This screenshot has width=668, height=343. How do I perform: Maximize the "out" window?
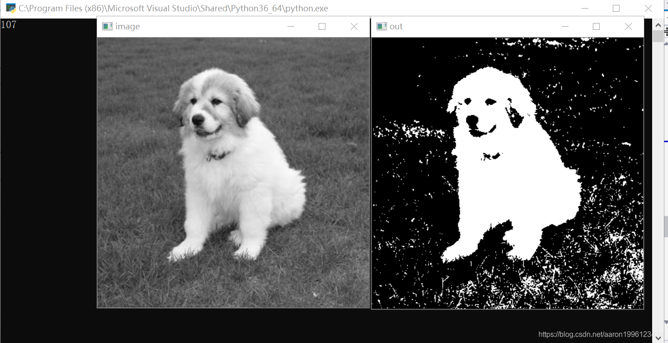click(x=596, y=27)
